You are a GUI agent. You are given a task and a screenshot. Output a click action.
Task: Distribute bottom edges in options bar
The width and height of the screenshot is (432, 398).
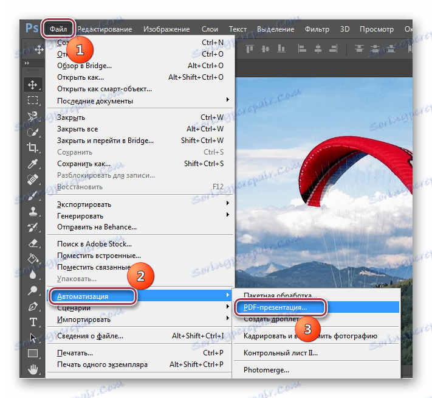[x=391, y=49]
